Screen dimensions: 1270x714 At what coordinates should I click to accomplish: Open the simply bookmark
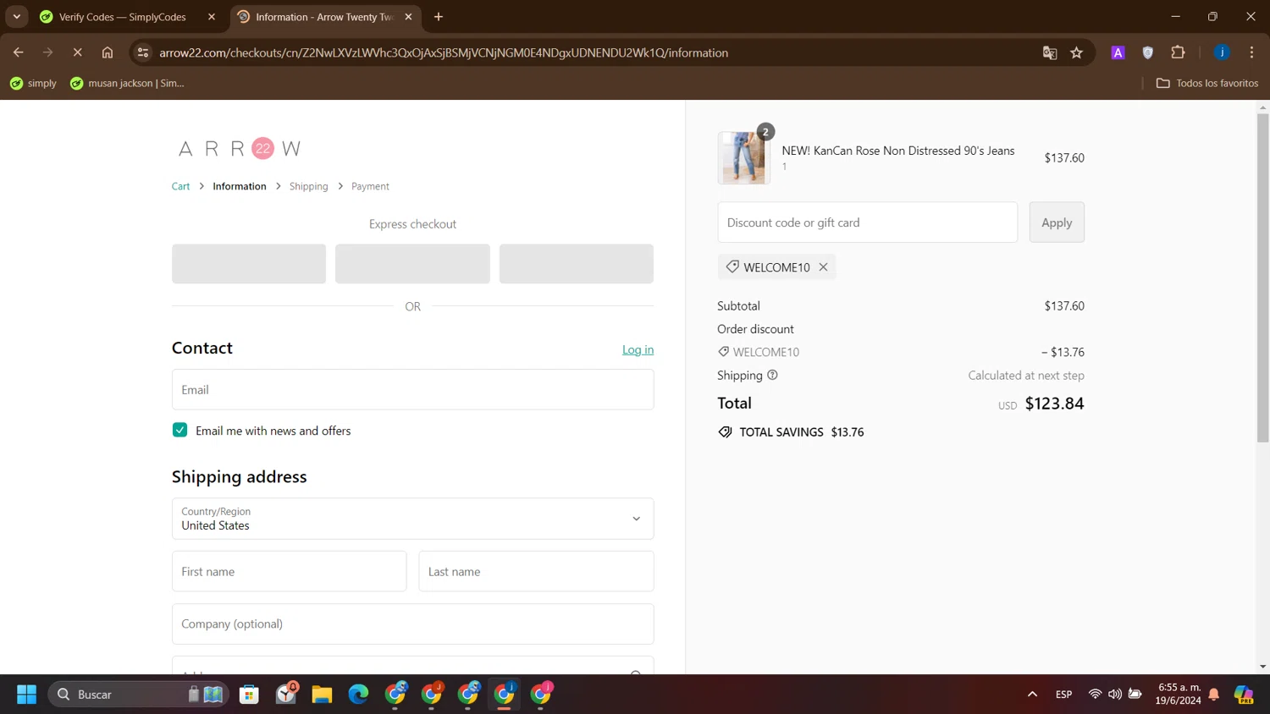click(33, 83)
